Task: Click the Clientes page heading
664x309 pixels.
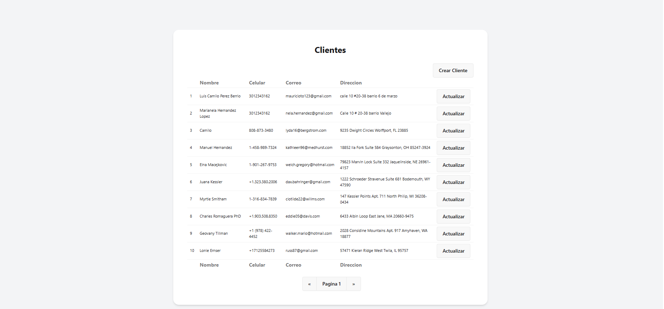Action: click(x=330, y=50)
